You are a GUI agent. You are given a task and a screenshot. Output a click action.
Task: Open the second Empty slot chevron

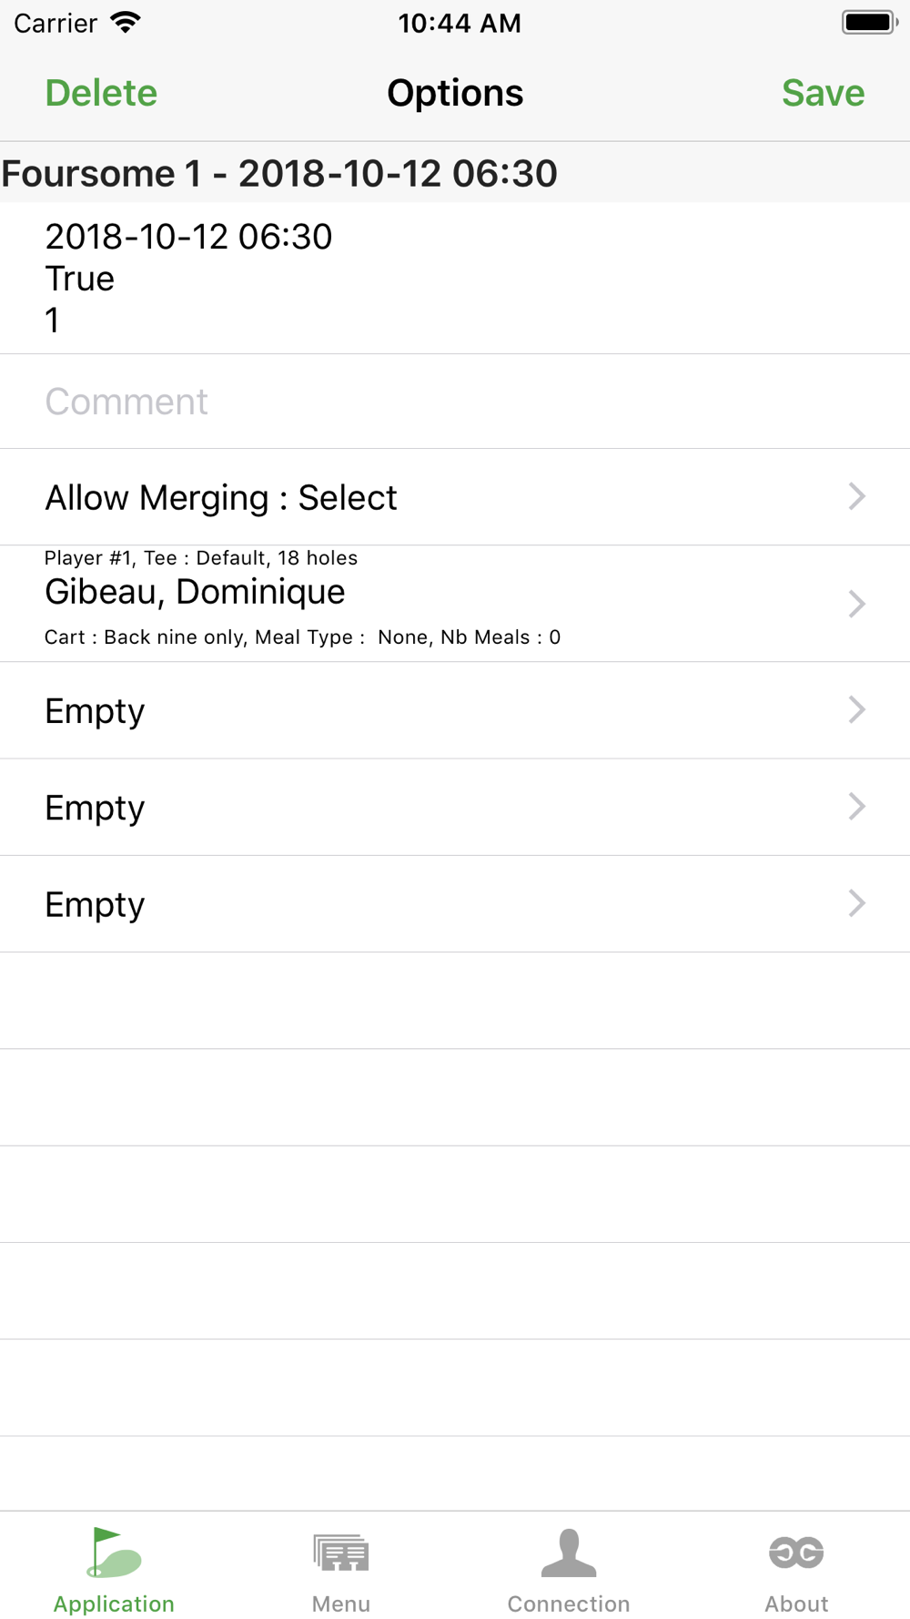coord(856,807)
